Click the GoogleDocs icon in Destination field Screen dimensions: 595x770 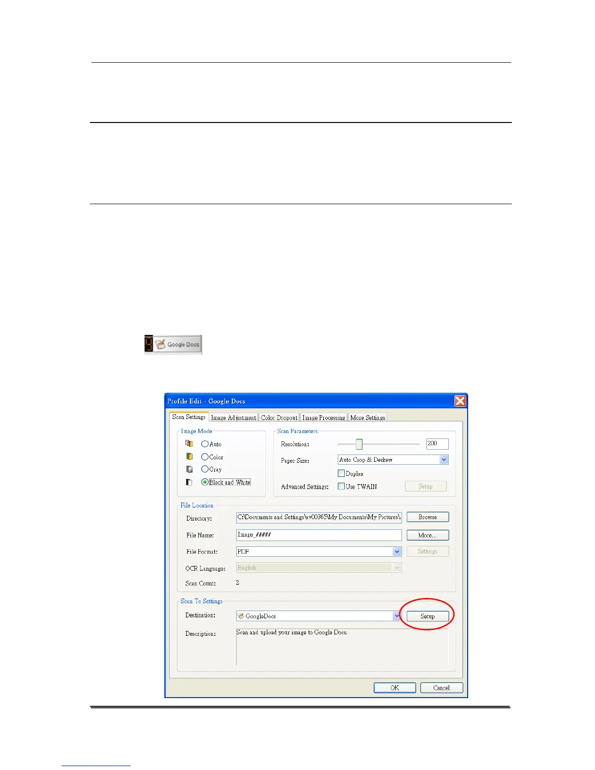(x=241, y=616)
